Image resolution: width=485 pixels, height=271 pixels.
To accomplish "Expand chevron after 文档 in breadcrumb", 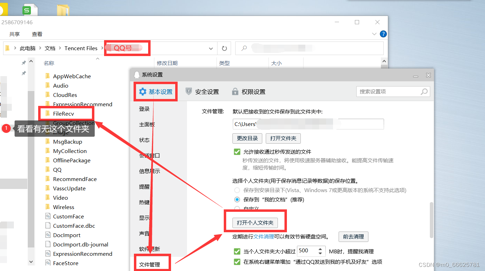I will tap(60, 48).
